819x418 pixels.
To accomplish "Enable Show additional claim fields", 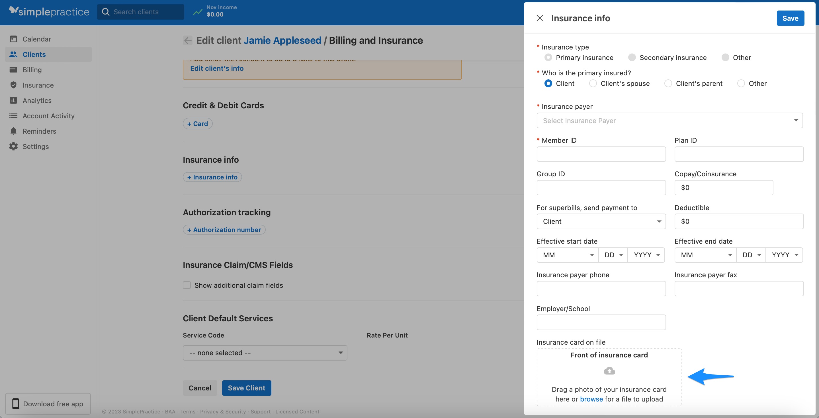I will [x=187, y=285].
